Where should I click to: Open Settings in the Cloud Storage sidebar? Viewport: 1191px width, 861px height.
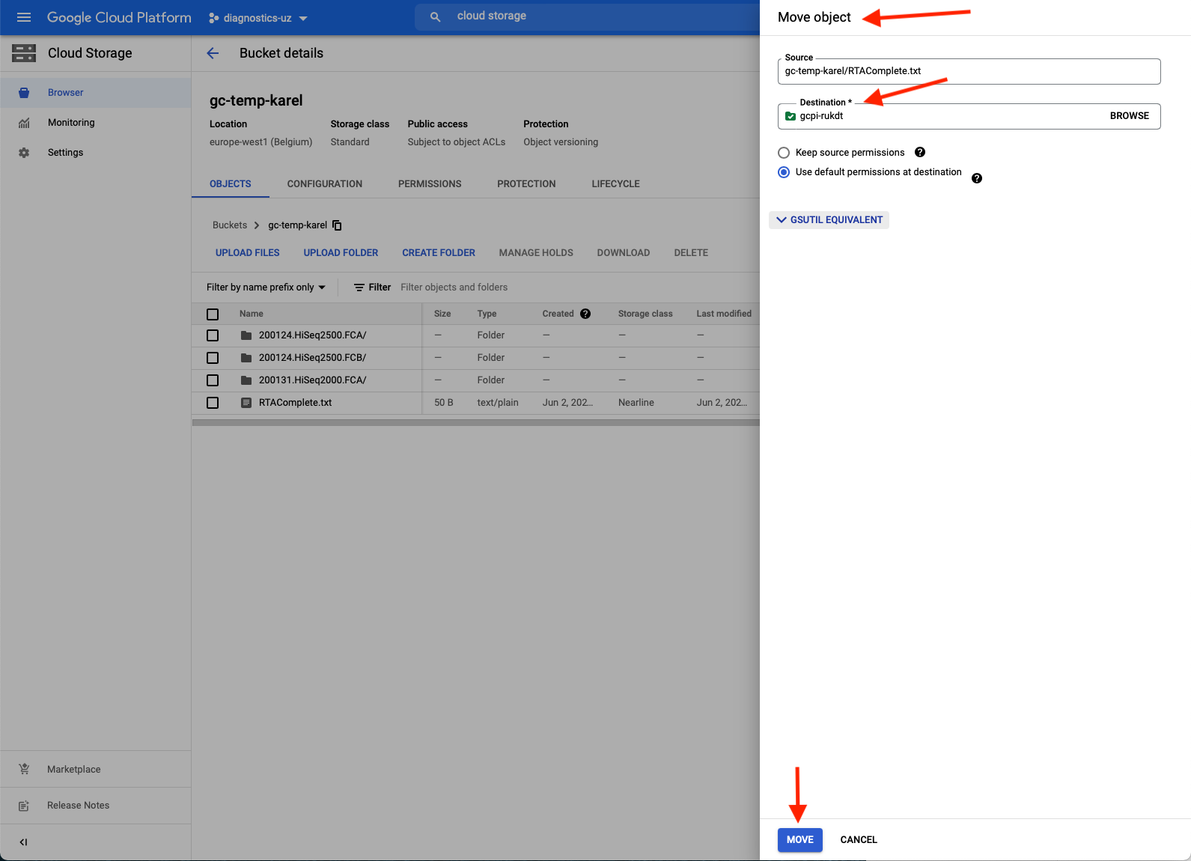[65, 153]
